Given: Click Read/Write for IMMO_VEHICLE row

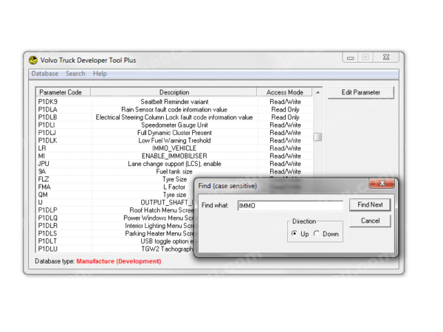Looking at the screenshot, I should coord(285,148).
